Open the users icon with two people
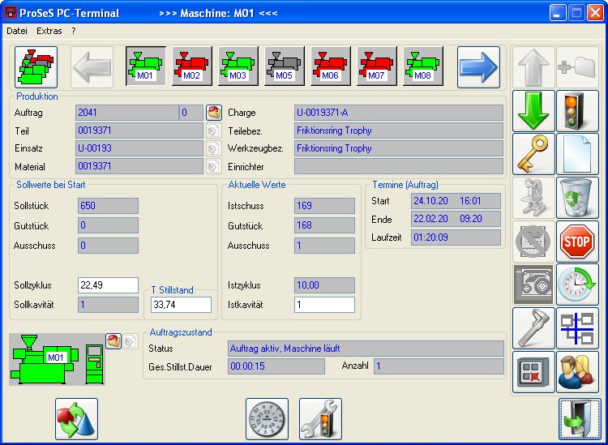 click(577, 372)
